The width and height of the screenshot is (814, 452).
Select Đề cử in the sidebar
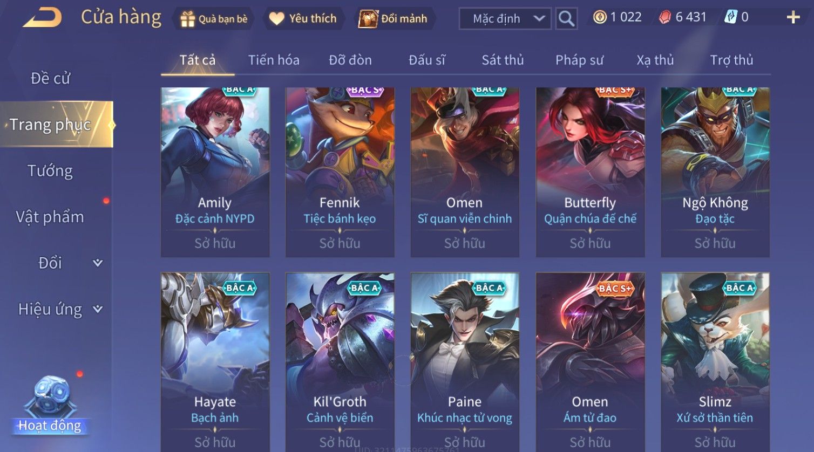point(50,78)
